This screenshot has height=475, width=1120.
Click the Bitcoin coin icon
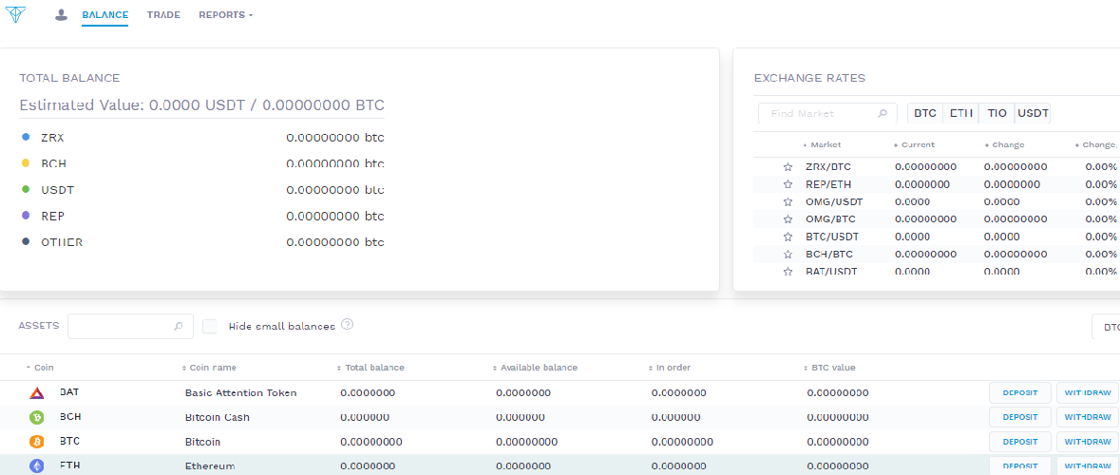pyautogui.click(x=36, y=442)
